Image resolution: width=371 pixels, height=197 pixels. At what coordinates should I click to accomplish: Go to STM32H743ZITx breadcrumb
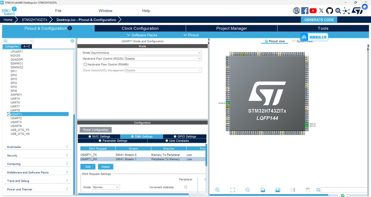click(x=35, y=20)
